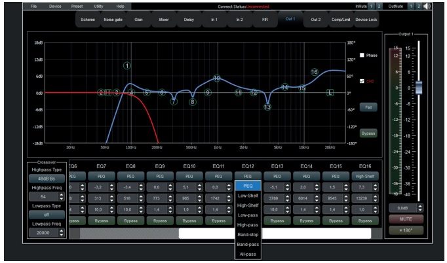Viewport: 447px width, 263px height.
Task: Enable the Phase checkbox
Action: coord(362,55)
